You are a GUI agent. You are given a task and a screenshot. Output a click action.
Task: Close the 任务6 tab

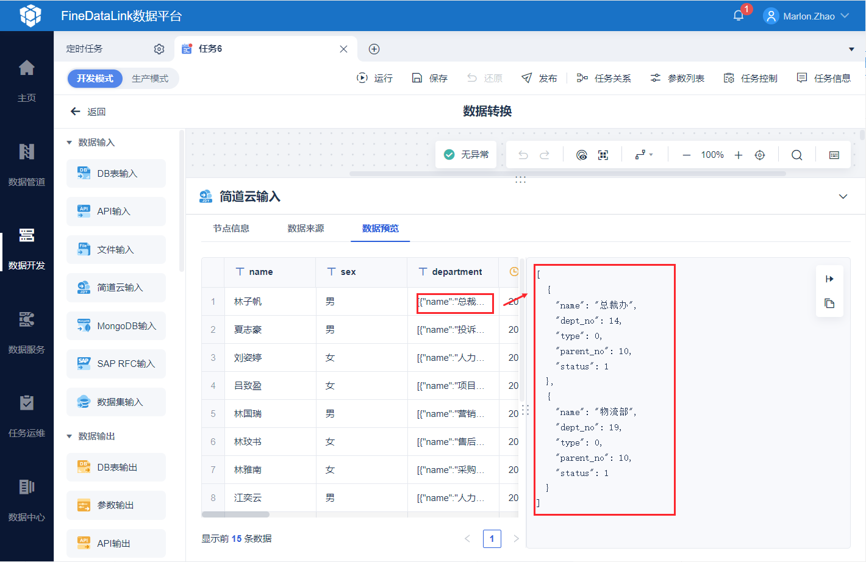point(344,49)
